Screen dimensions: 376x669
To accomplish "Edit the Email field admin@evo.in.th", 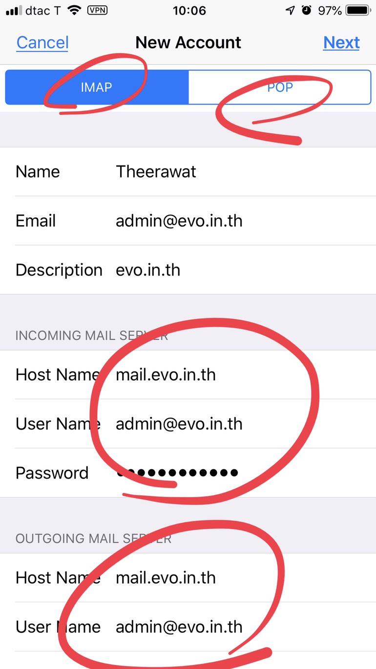I will coord(188,221).
